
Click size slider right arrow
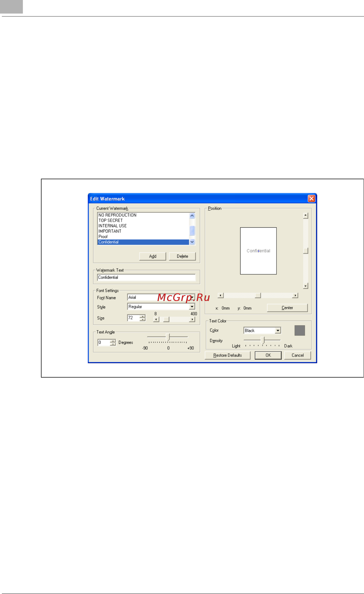pos(192,319)
